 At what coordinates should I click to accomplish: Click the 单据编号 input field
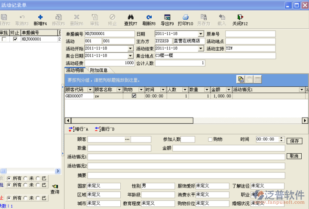coord(110,34)
